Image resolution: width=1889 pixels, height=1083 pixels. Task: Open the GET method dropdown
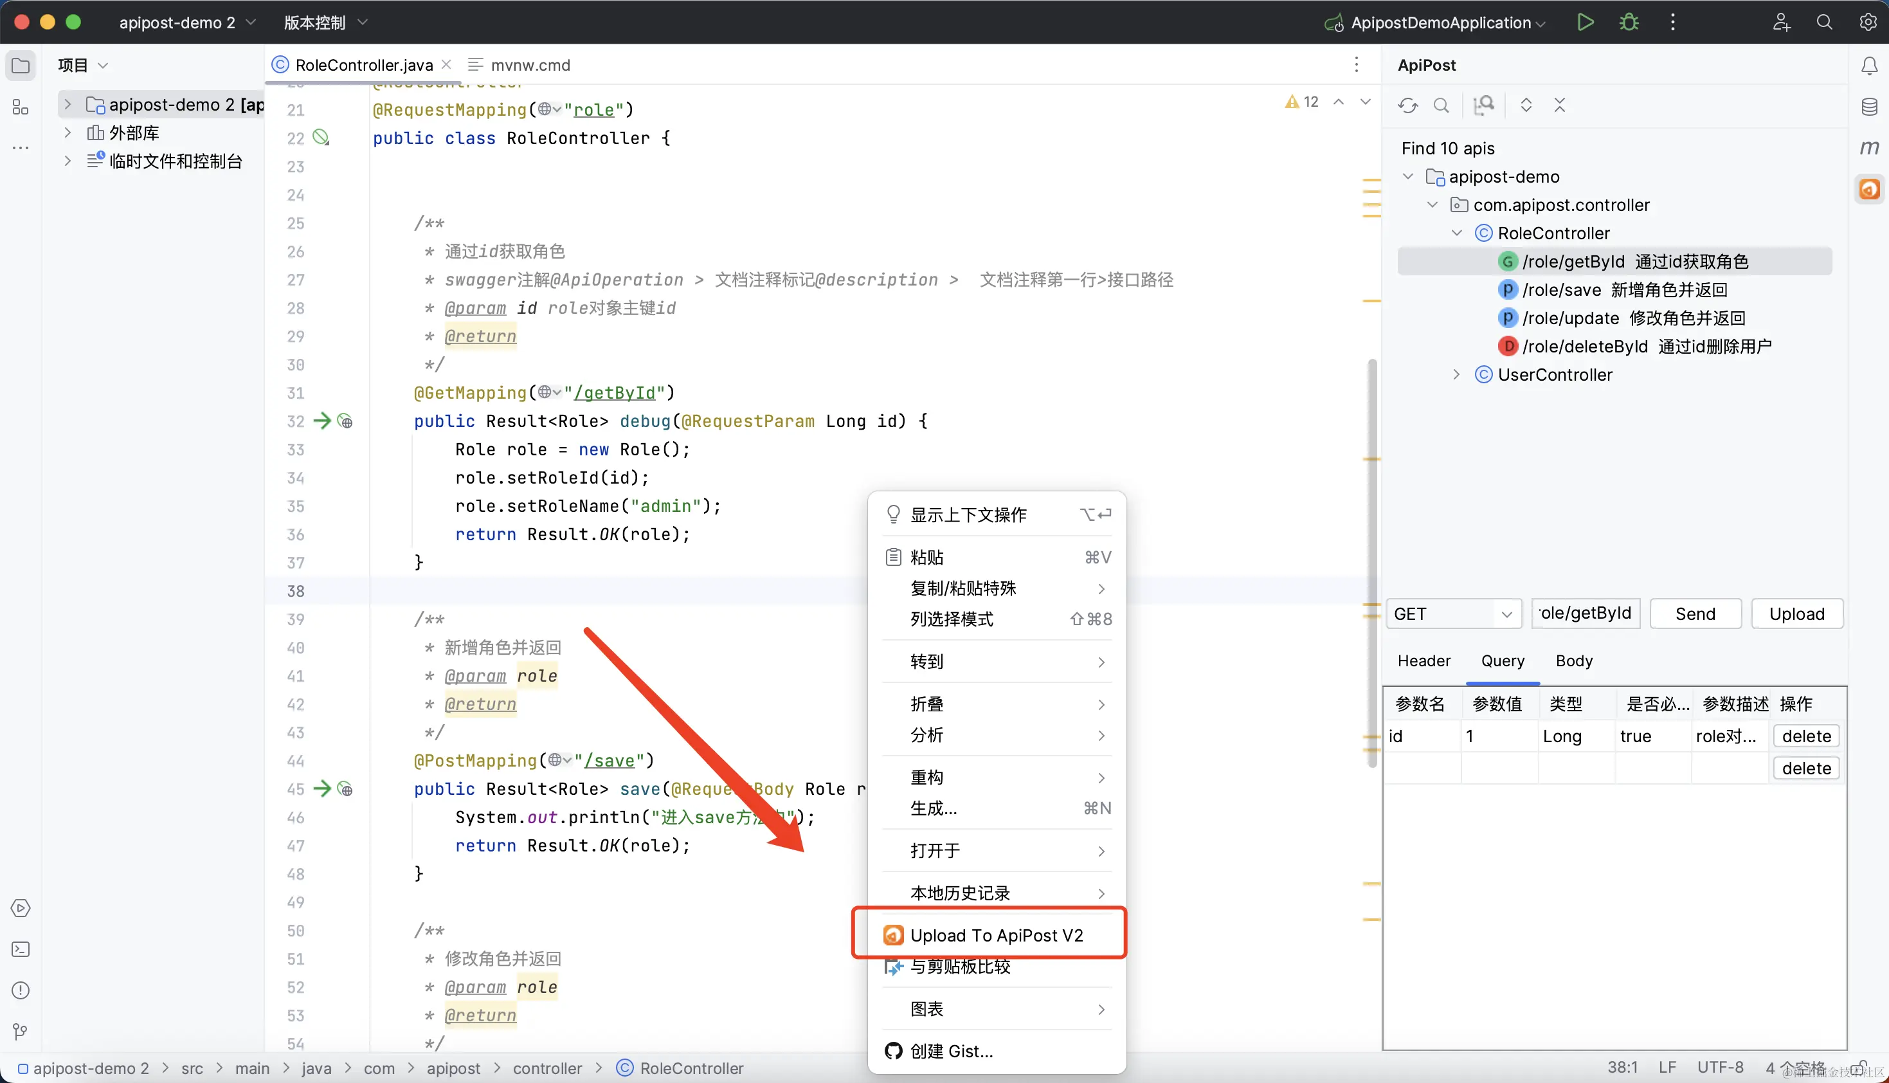[1452, 614]
